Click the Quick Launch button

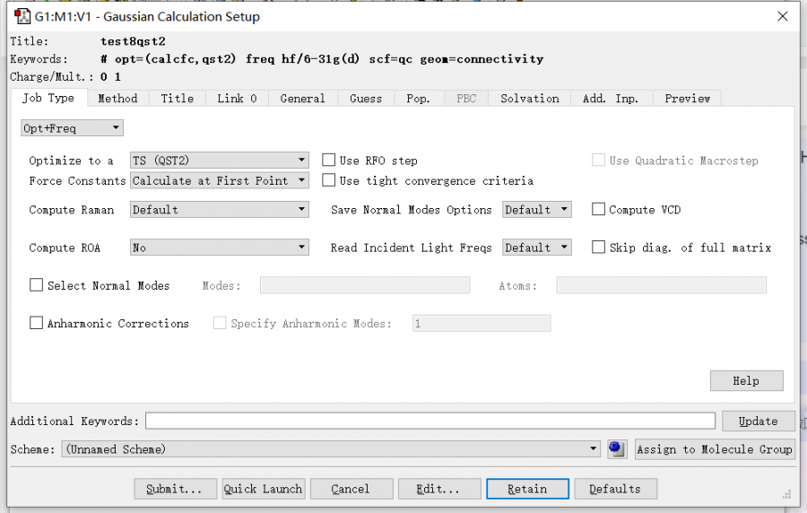tap(263, 489)
